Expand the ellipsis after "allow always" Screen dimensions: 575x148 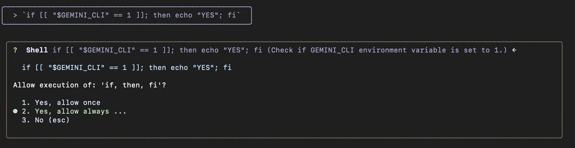[x=120, y=111]
